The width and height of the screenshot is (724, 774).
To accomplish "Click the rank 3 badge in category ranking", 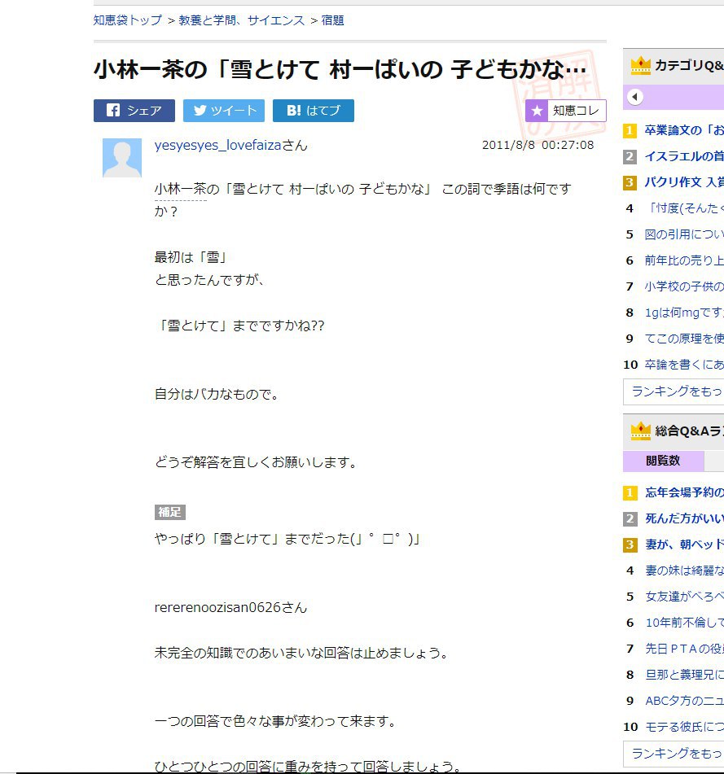I will tap(630, 182).
